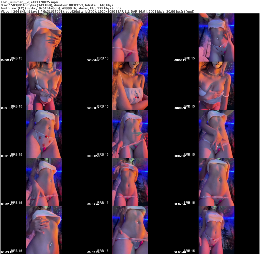The height and width of the screenshot is (254, 260).
Task: Open the thumbnail at timestamp 00:02:12
Action: coord(216,134)
